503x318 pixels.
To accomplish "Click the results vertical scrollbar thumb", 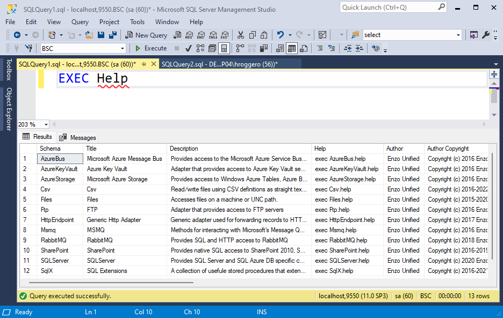I will tap(492, 206).
